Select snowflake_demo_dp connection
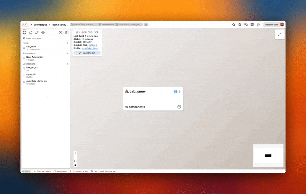The image size is (306, 194). [46, 82]
